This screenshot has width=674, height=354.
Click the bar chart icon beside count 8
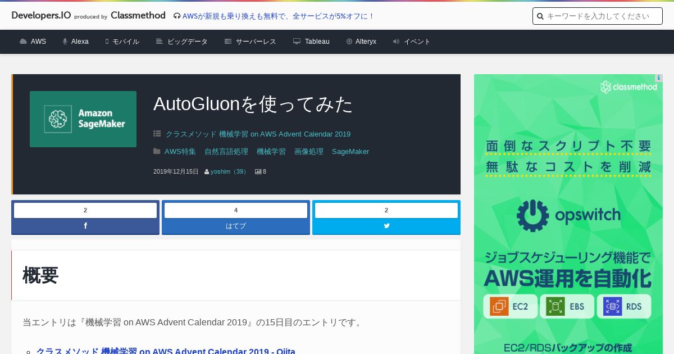(x=258, y=172)
